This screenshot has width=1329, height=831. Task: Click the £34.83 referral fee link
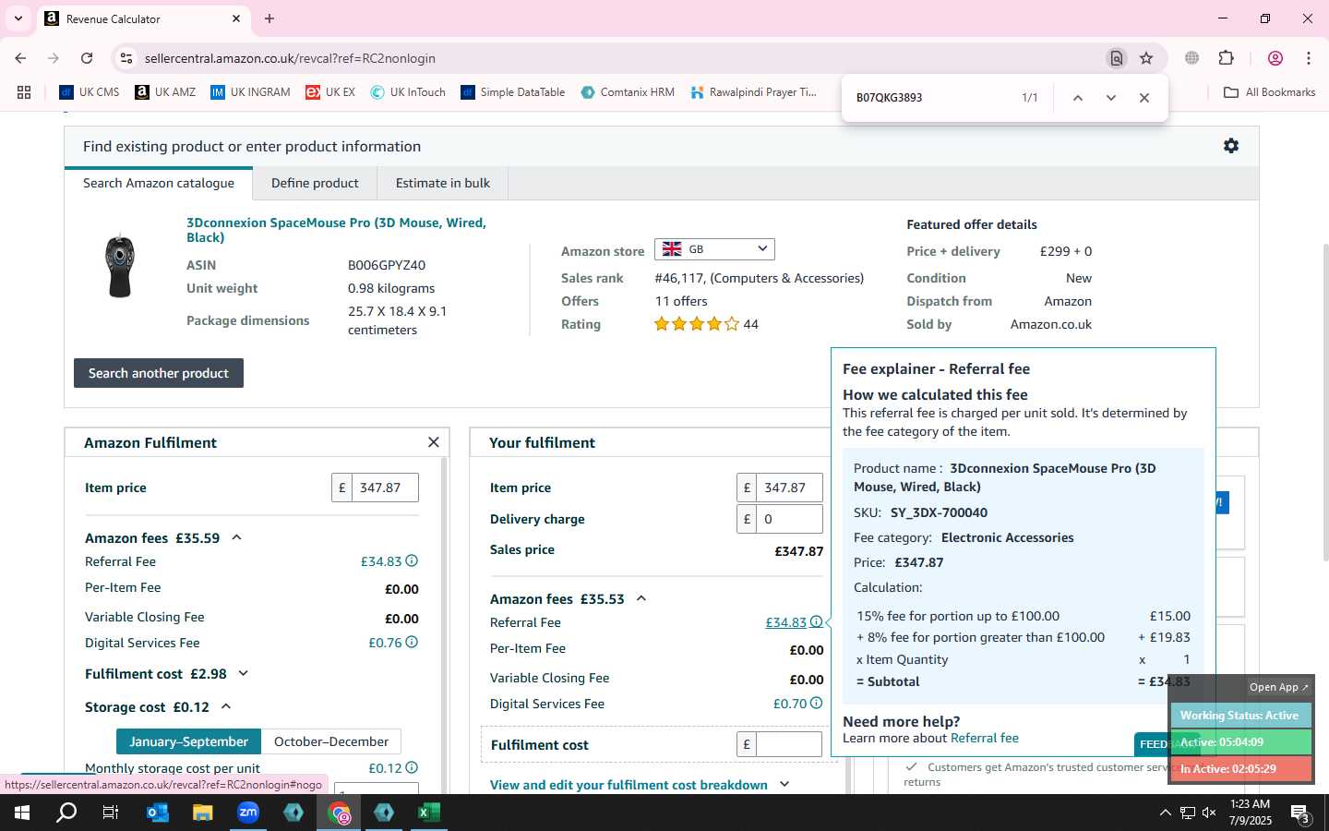(785, 622)
